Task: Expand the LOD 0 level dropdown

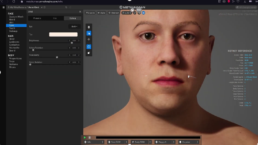Action: [x=127, y=13]
